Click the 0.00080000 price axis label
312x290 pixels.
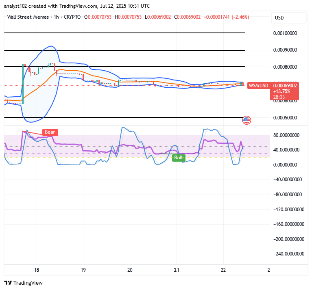(285, 67)
